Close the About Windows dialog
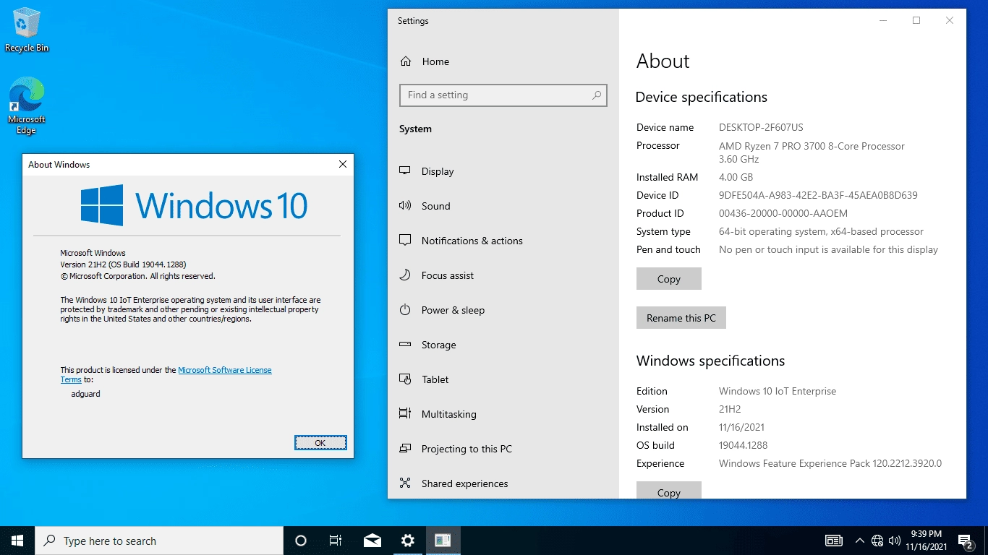 [343, 165]
